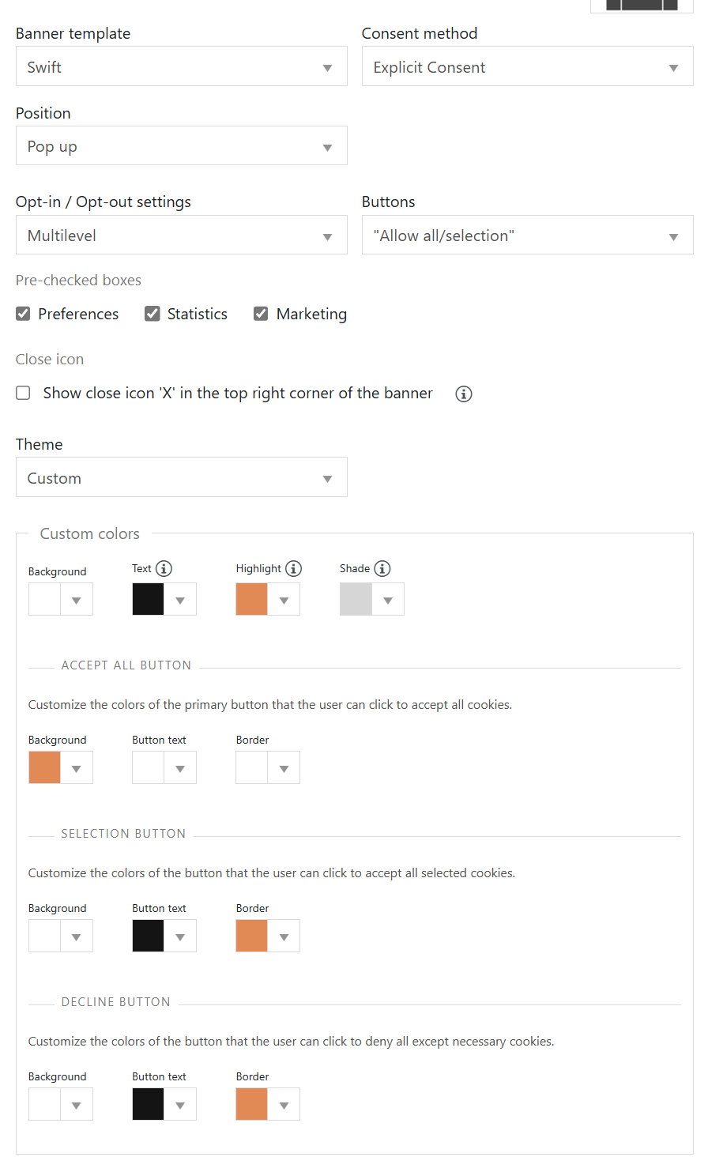708x1172 pixels.
Task: Click the black Text color swatch in Custom colors
Action: pos(148,600)
